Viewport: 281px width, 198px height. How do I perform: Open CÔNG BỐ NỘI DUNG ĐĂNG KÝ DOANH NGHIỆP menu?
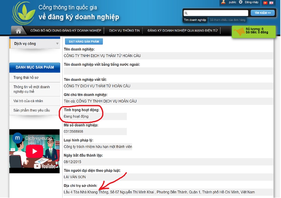point(66,30)
